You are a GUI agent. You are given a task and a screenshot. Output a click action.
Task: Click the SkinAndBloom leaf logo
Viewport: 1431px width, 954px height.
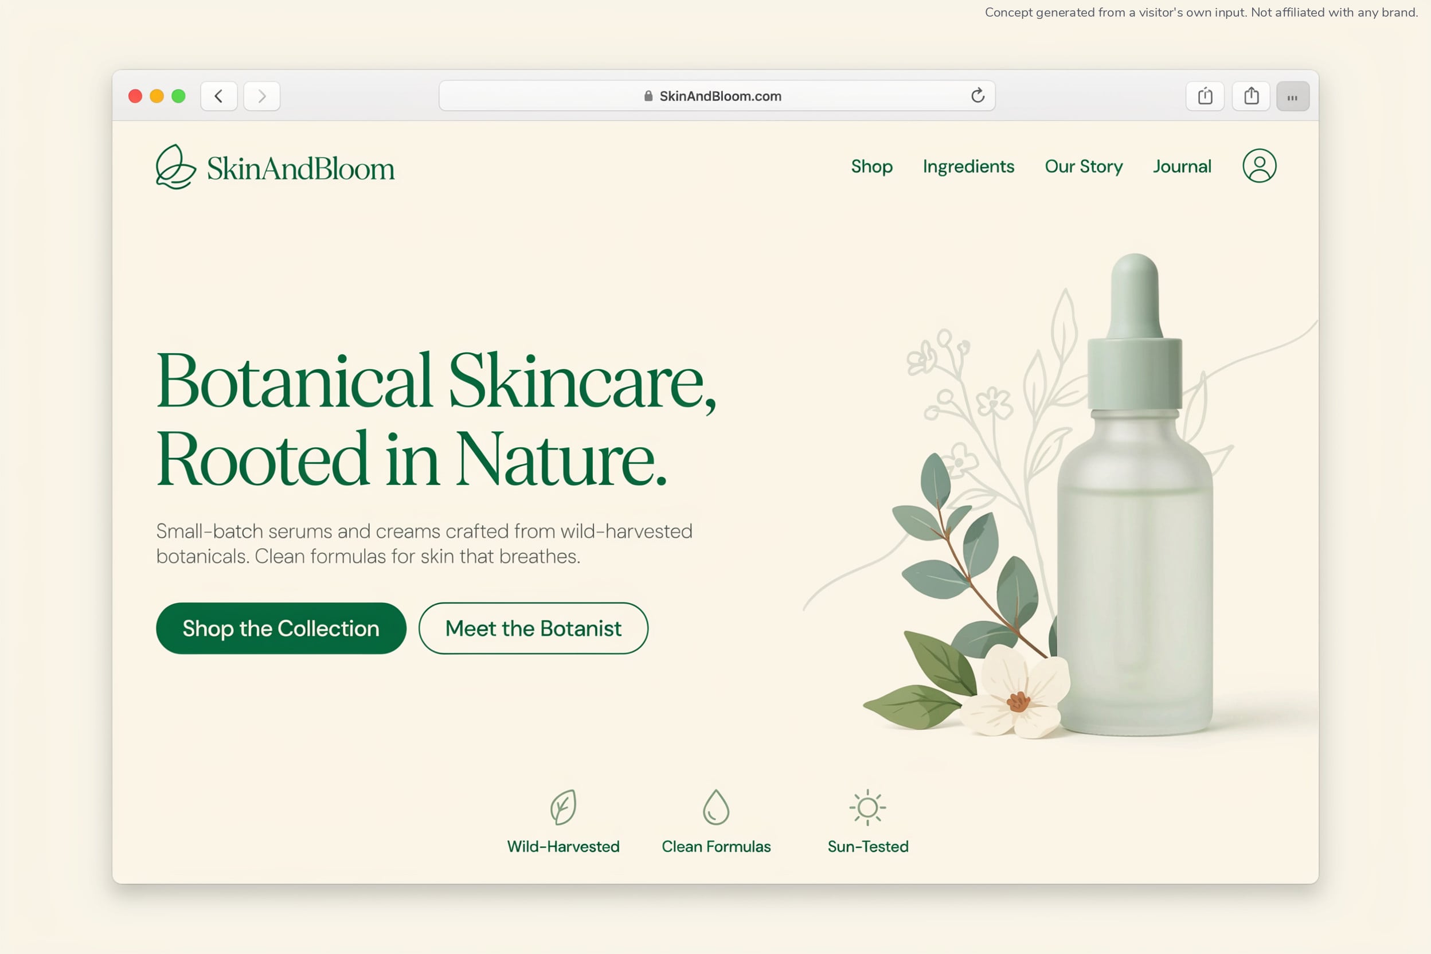(176, 167)
